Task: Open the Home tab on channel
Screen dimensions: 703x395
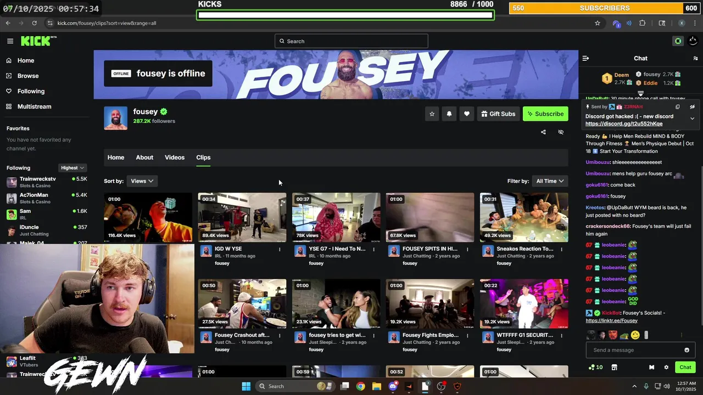Action: (116, 157)
